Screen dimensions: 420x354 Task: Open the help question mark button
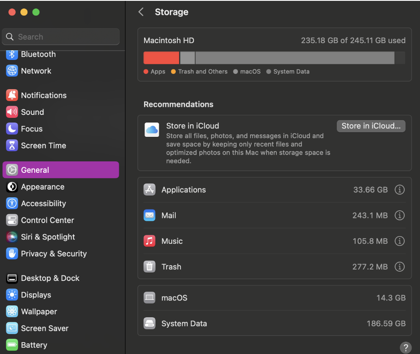coord(405,347)
